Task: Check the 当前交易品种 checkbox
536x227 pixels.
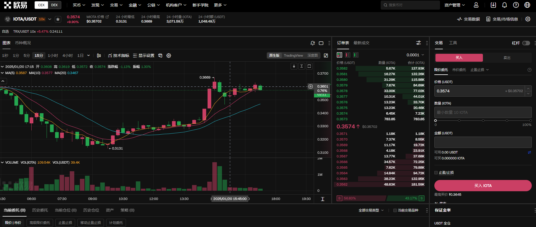Action: click(x=395, y=210)
